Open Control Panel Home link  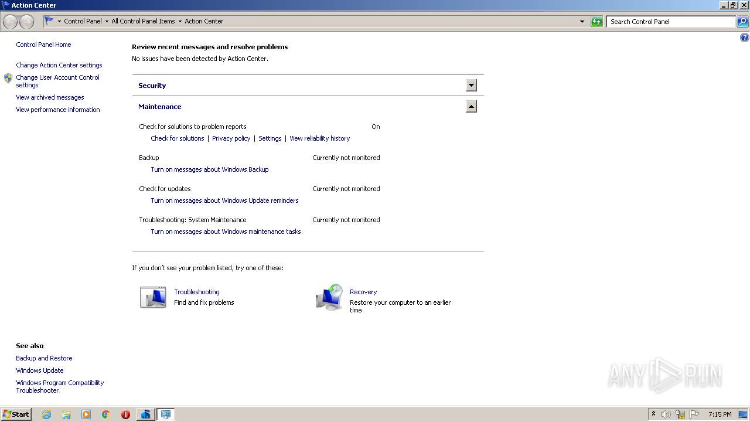tap(43, 45)
